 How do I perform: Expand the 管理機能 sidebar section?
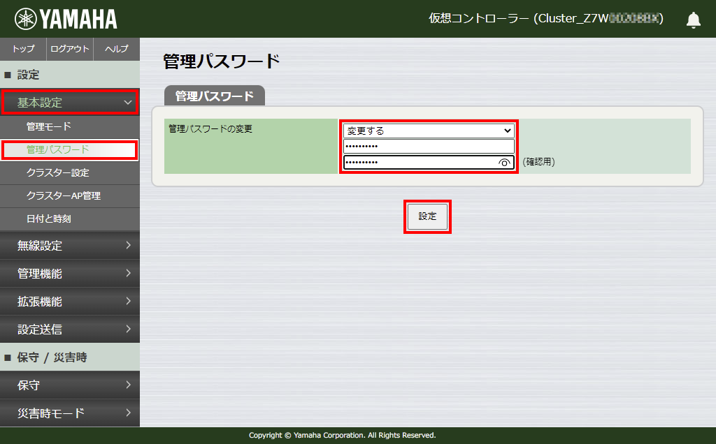pyautogui.click(x=70, y=273)
